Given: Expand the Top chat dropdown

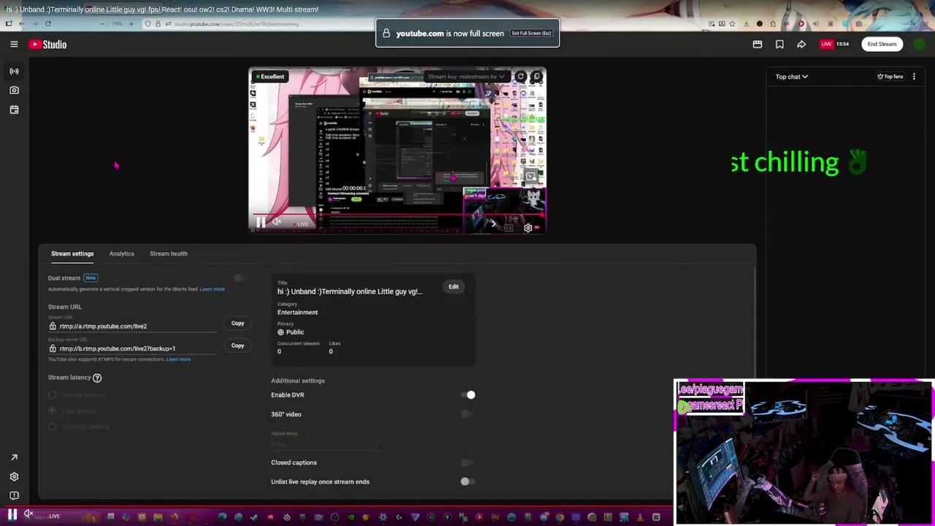Looking at the screenshot, I should [792, 77].
